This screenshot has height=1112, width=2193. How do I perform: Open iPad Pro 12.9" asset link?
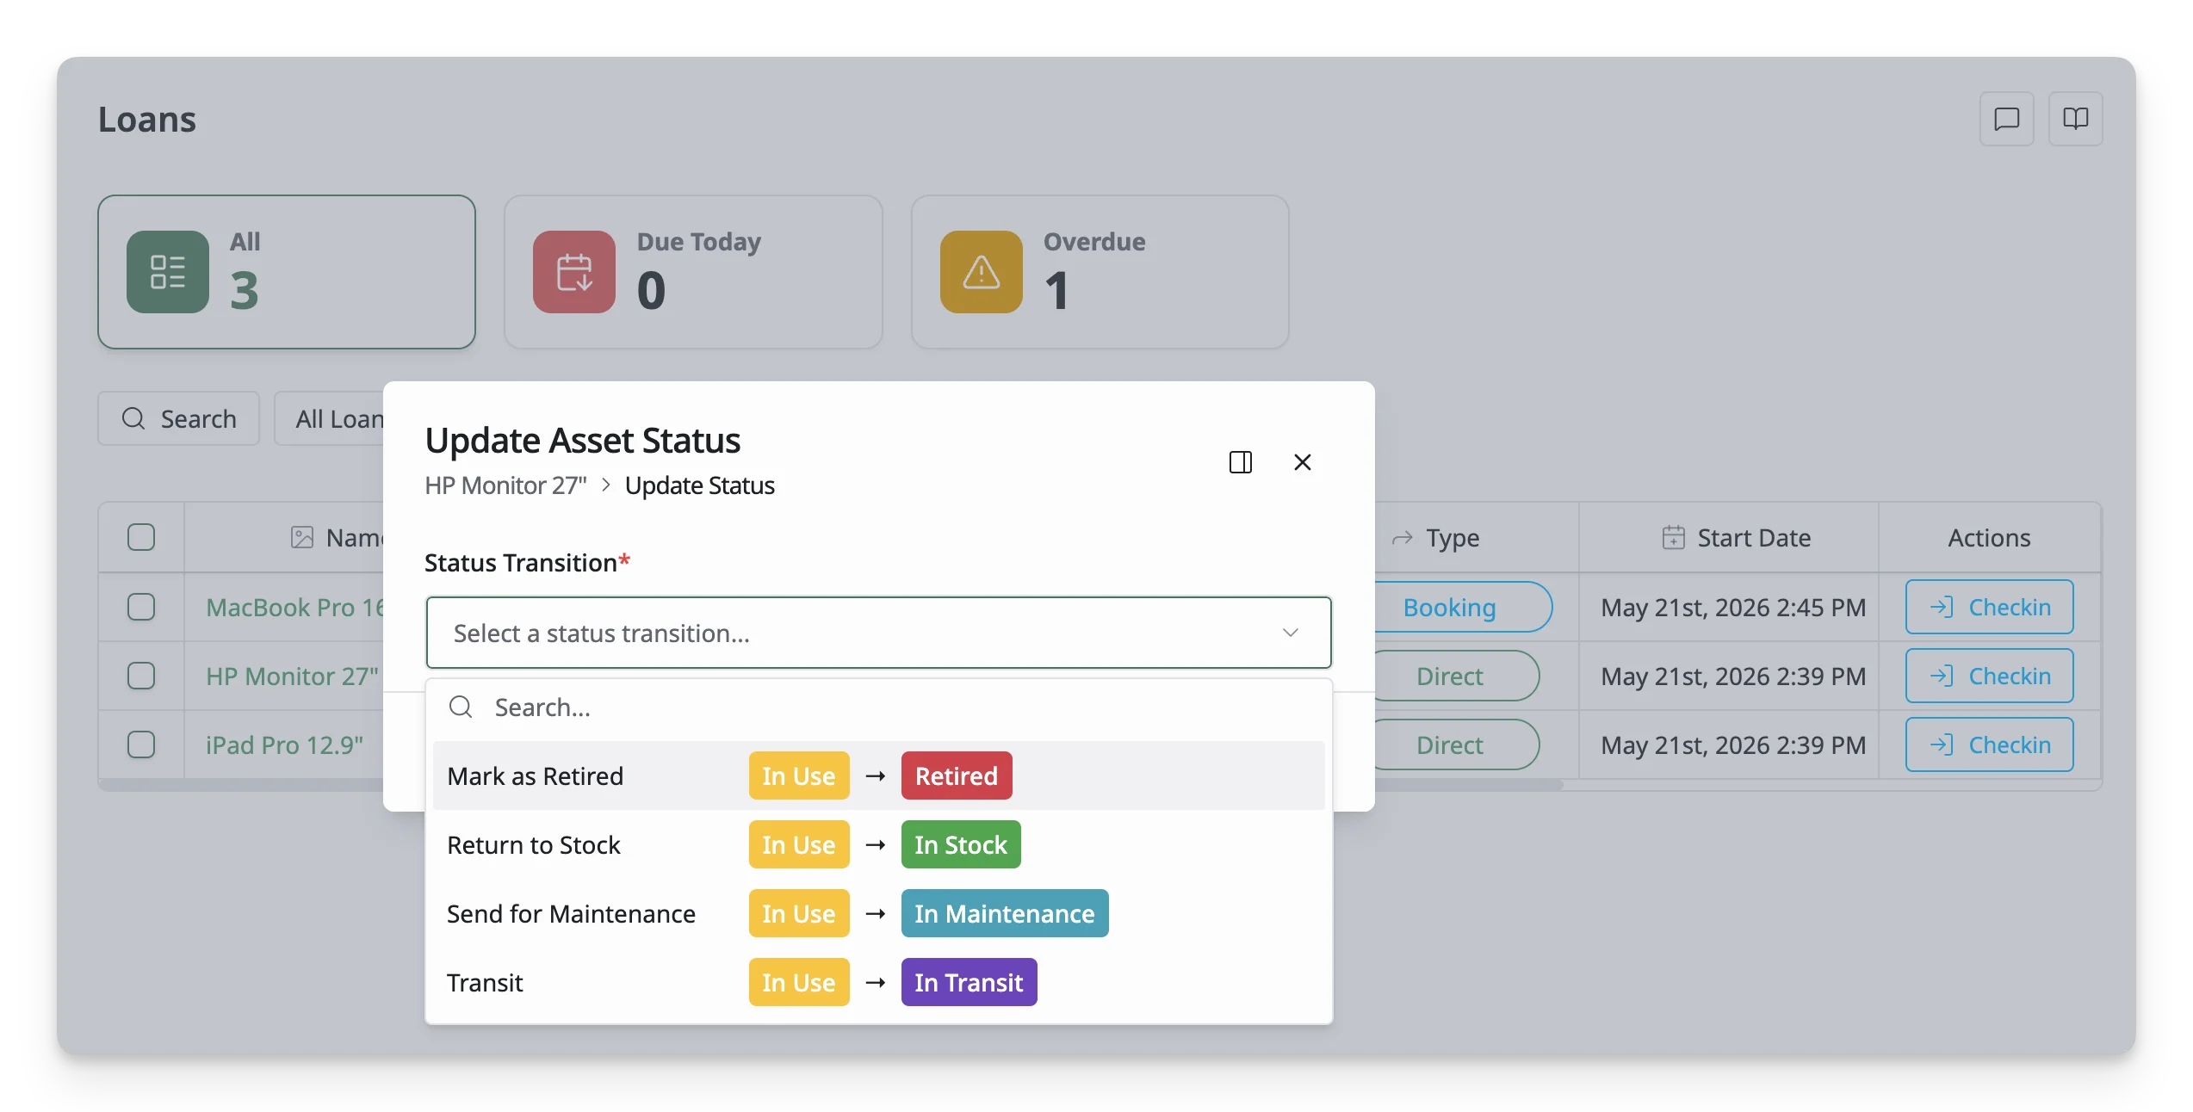pos(284,744)
